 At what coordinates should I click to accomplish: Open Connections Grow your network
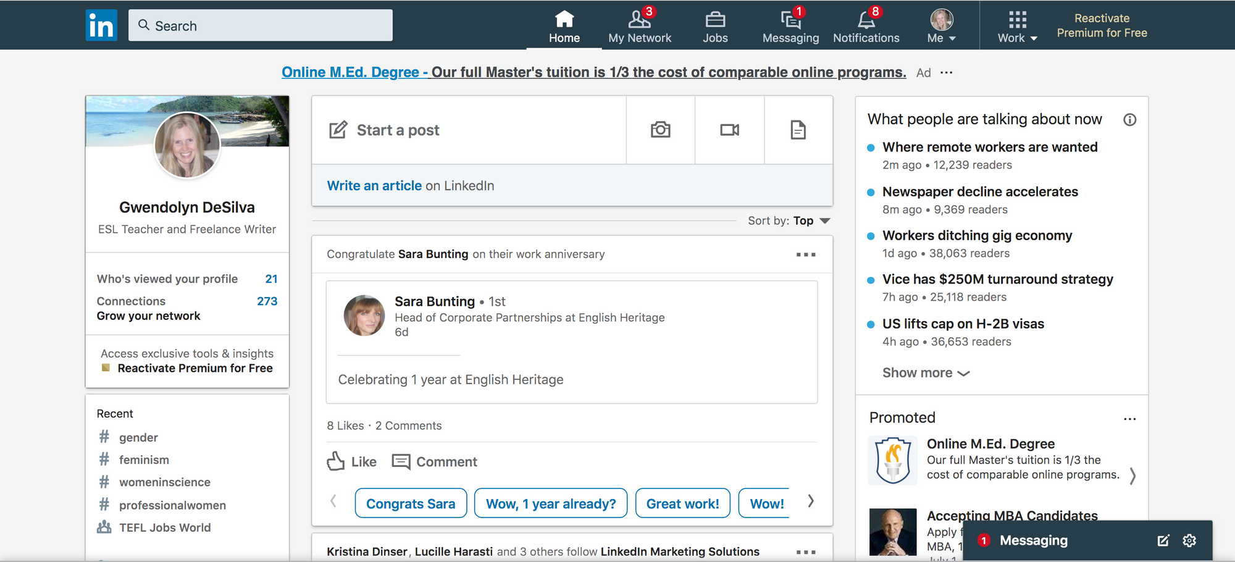tap(187, 308)
